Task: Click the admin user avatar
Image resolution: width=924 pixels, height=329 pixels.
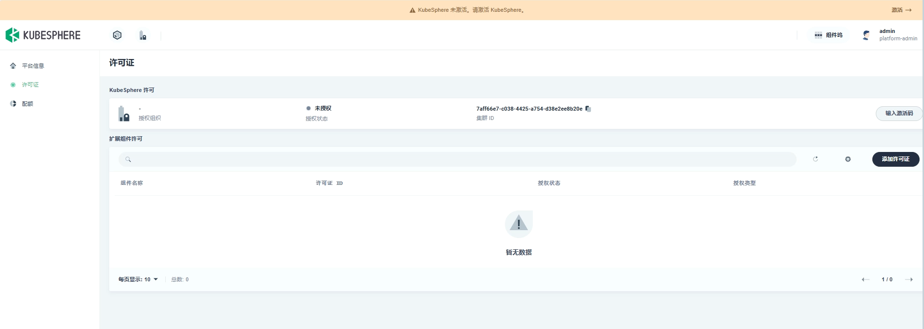Action: 866,35
